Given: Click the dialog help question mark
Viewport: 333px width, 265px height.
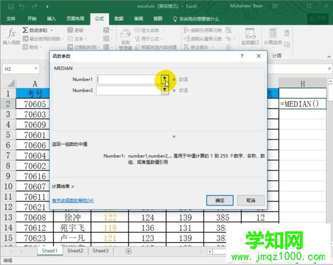Looking at the screenshot, I should point(242,56).
